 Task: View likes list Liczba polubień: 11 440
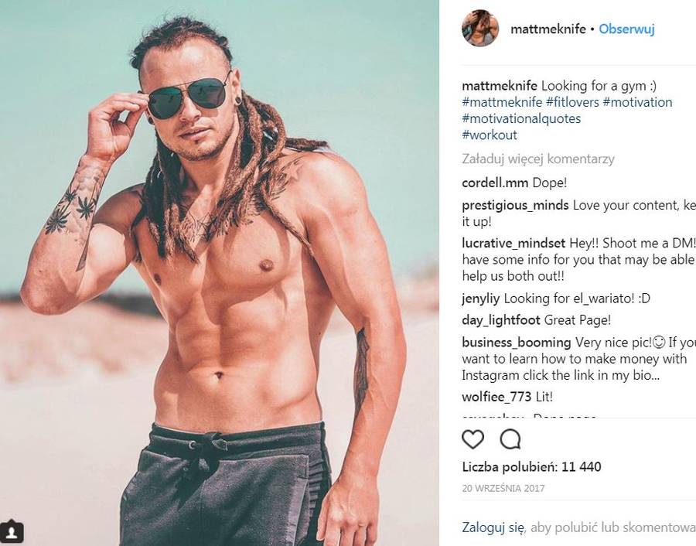532,467
